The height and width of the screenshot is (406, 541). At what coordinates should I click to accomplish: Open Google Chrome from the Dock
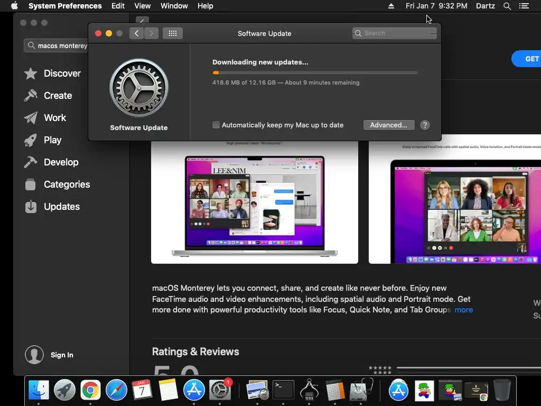tap(90, 390)
